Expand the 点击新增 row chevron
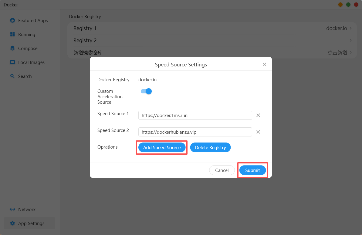The width and height of the screenshot is (362, 235). click(x=351, y=52)
